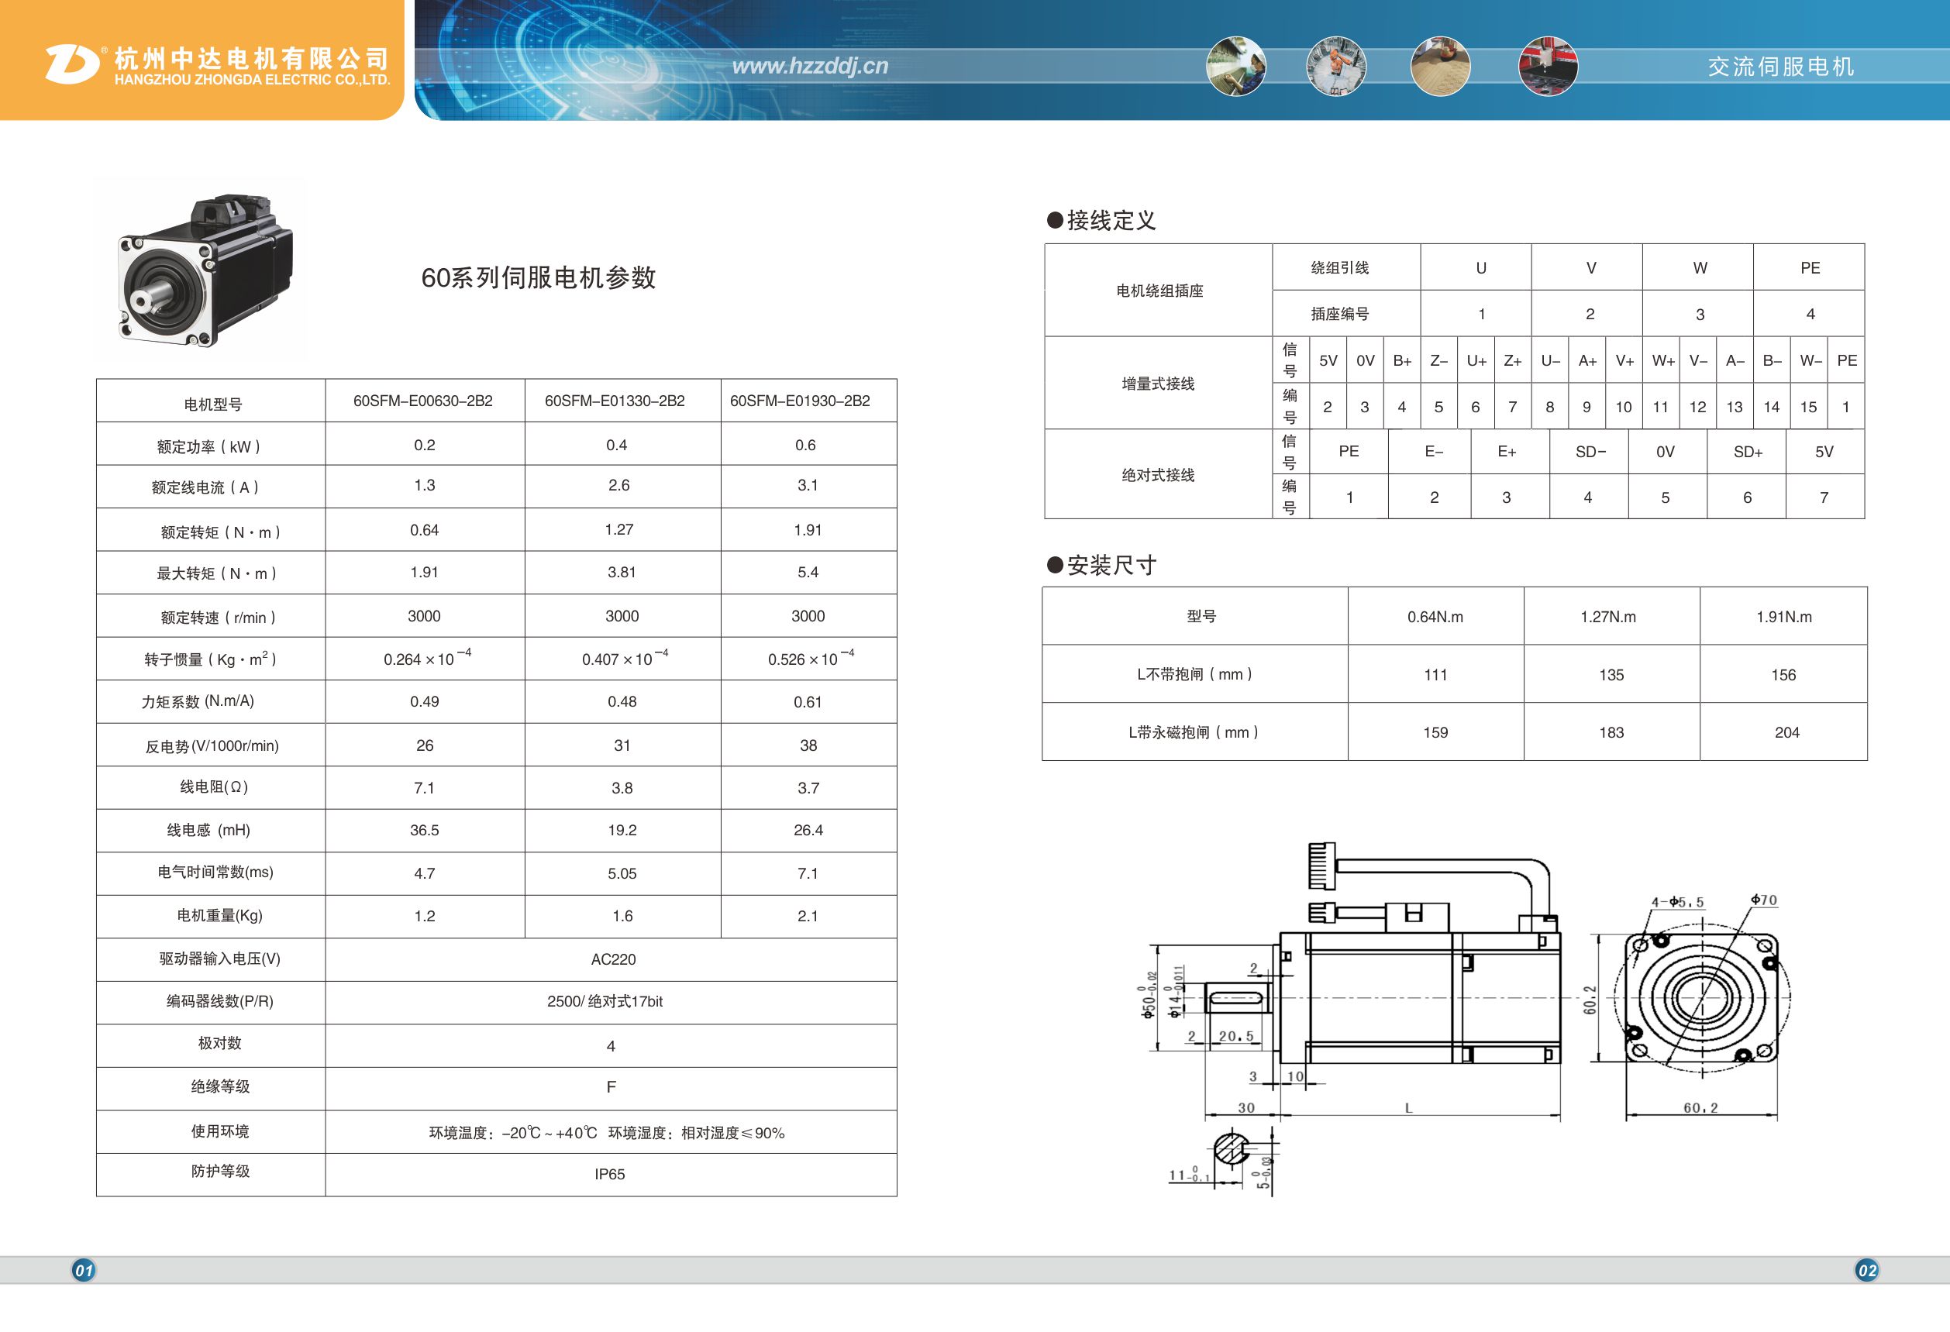Click the 力矩系数 (N.m/A) row label
1950x1332 pixels.
tap(198, 701)
